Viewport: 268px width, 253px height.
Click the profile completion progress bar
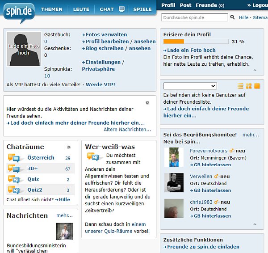(x=196, y=42)
